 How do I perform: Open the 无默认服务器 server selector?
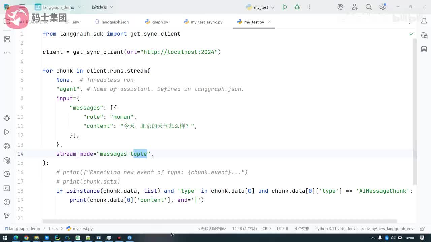coord(212,229)
